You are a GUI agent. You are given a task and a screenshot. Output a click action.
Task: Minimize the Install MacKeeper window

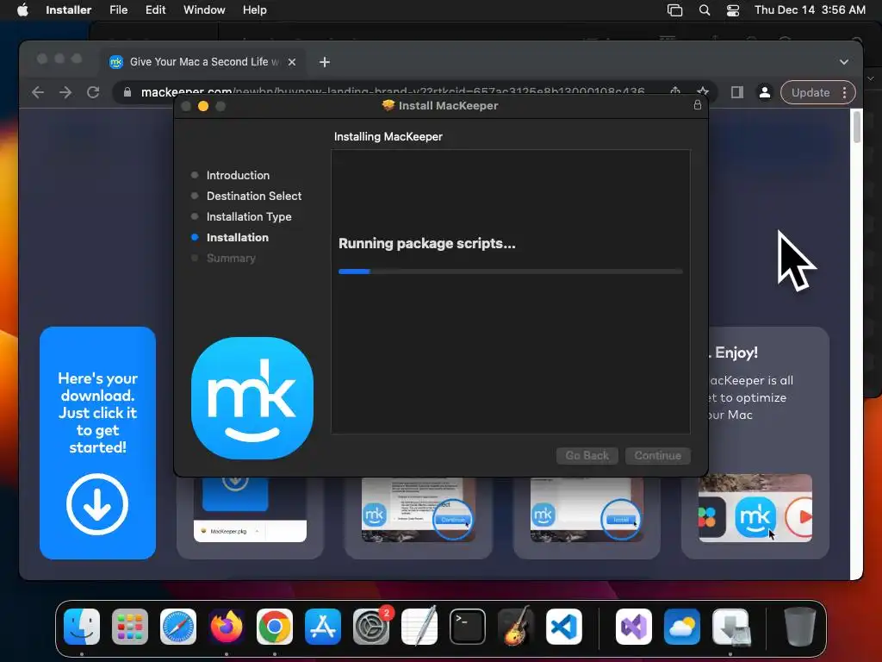[203, 106]
